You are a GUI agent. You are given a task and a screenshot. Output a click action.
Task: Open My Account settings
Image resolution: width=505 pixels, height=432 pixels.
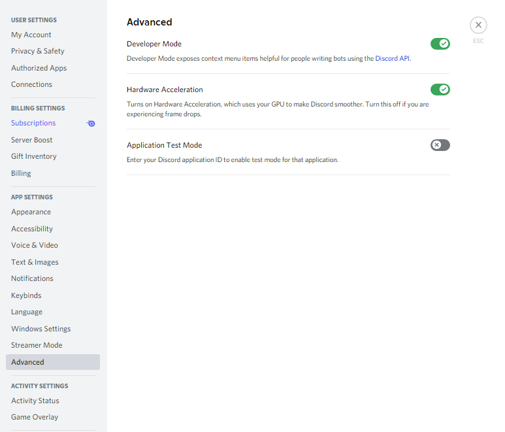point(31,35)
